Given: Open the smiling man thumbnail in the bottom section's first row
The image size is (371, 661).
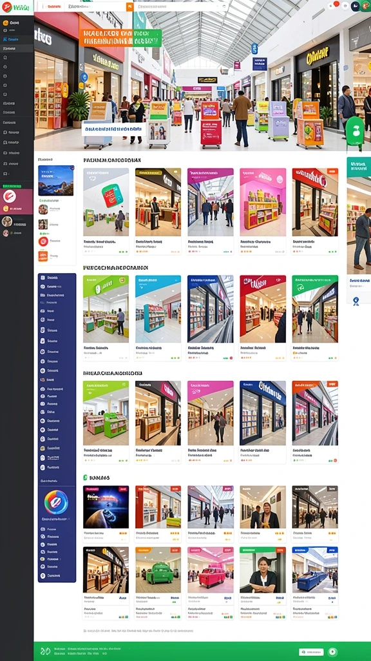Looking at the screenshot, I should point(263,507).
